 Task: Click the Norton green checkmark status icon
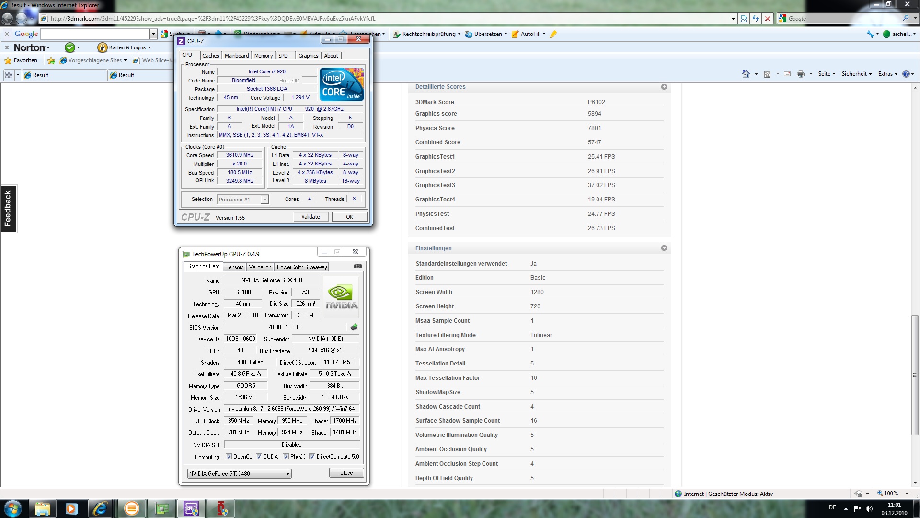[x=70, y=47]
